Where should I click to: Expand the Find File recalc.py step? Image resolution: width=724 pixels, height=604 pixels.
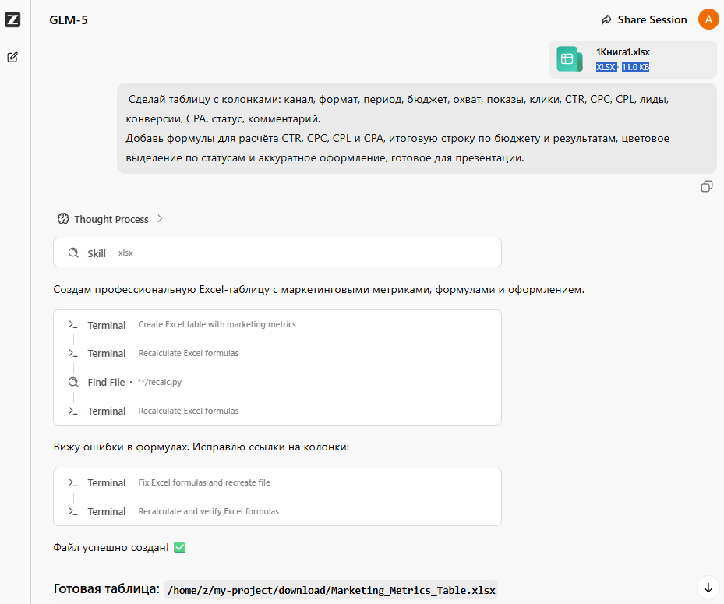pos(277,383)
